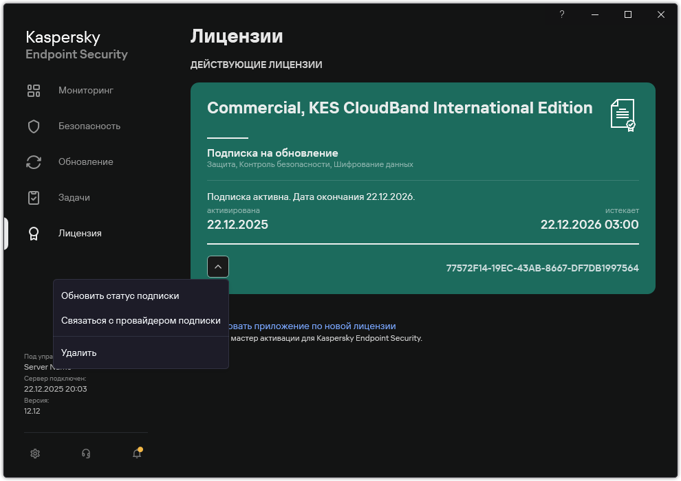Open the Безопасность section in the sidebar
The image size is (681, 481).
(88, 126)
